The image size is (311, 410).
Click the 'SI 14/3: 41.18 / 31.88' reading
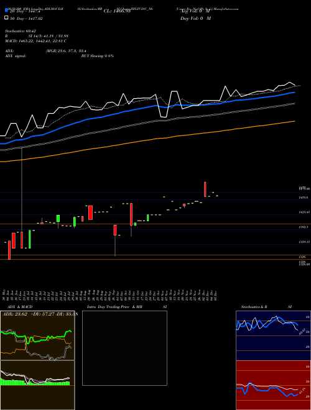point(50,36)
